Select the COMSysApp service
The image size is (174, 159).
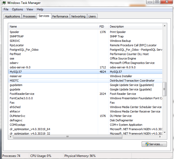click(x=17, y=125)
